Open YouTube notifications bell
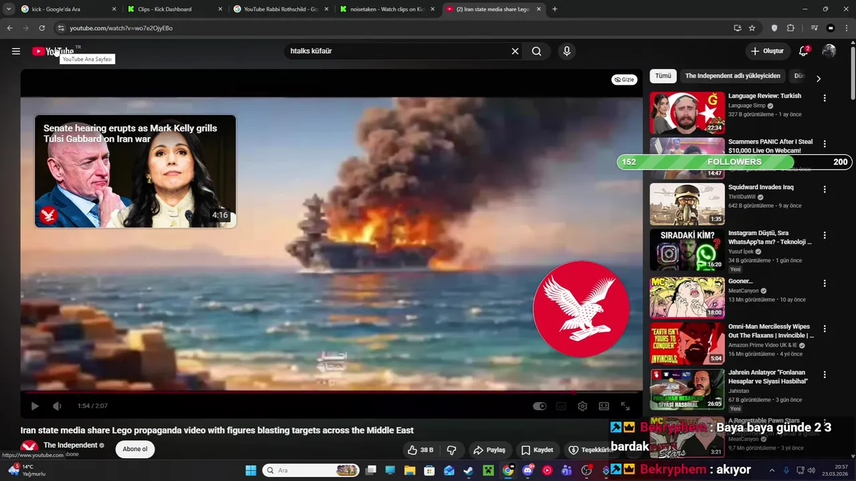 click(x=804, y=51)
